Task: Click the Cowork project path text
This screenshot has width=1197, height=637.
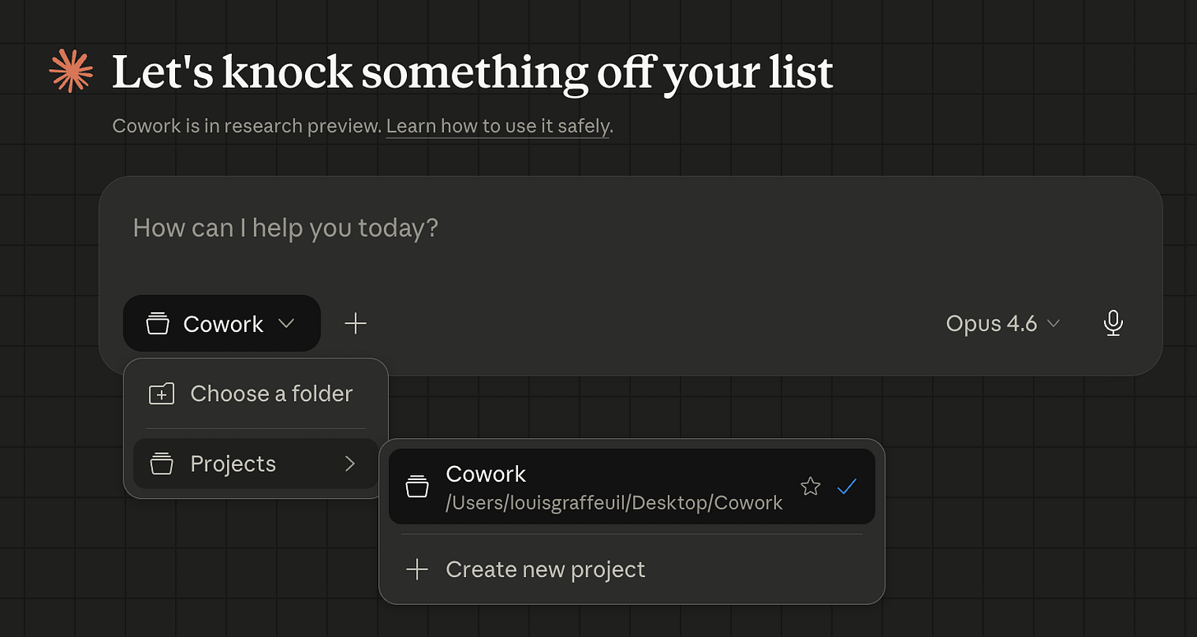Action: 614,503
